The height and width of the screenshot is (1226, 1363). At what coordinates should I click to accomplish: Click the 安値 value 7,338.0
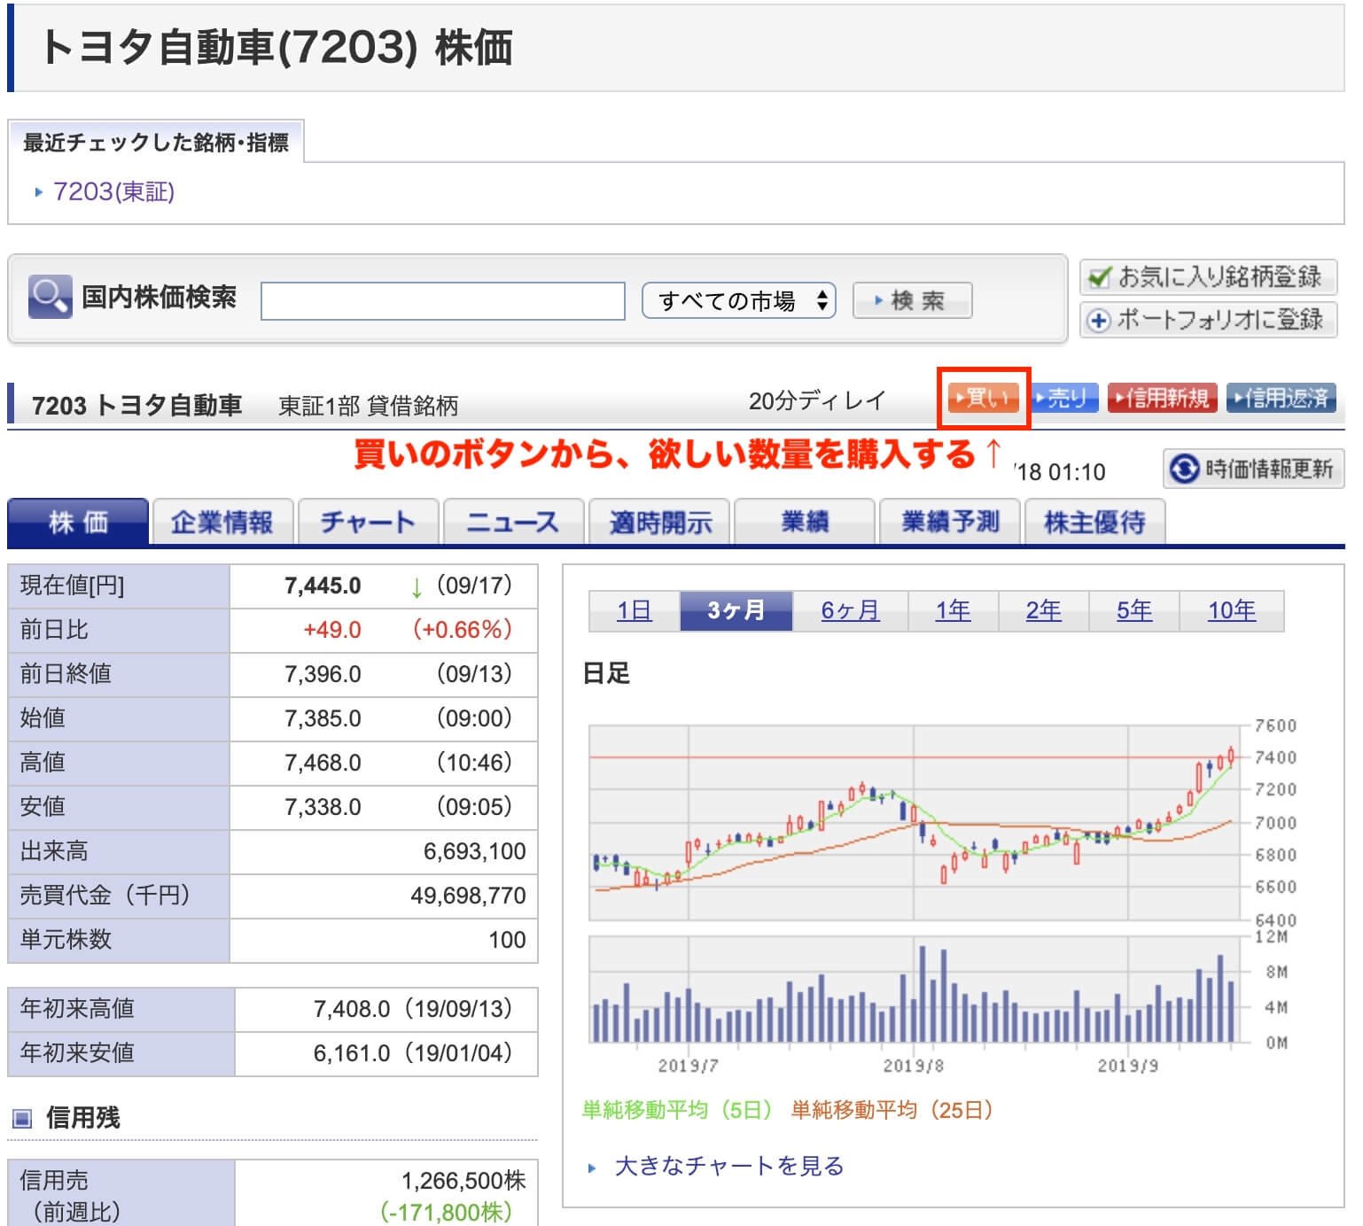click(x=323, y=807)
